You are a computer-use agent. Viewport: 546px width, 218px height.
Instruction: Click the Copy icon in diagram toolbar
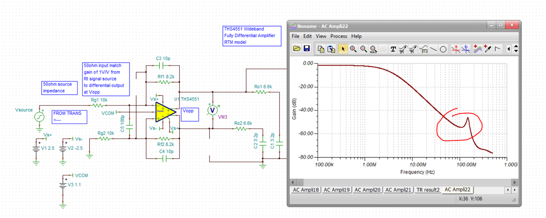point(321,49)
